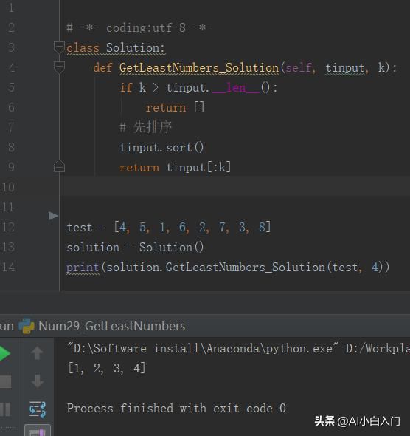Screen dimensions: 410x436
Task: Click the test list assignment line
Action: (x=169, y=227)
